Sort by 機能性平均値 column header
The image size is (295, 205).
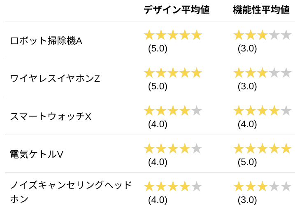(x=261, y=10)
